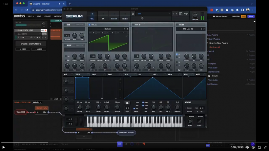The image size is (269, 151).
Task: Open the ALL INPUTS dropdown
Action: pyautogui.click(x=29, y=34)
